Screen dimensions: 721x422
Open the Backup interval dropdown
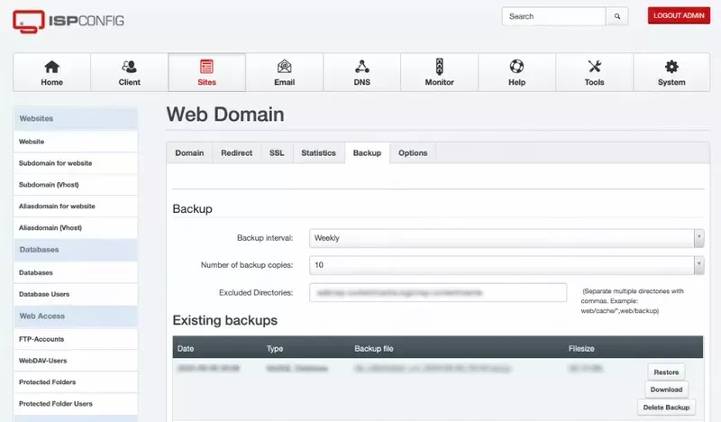pos(507,238)
